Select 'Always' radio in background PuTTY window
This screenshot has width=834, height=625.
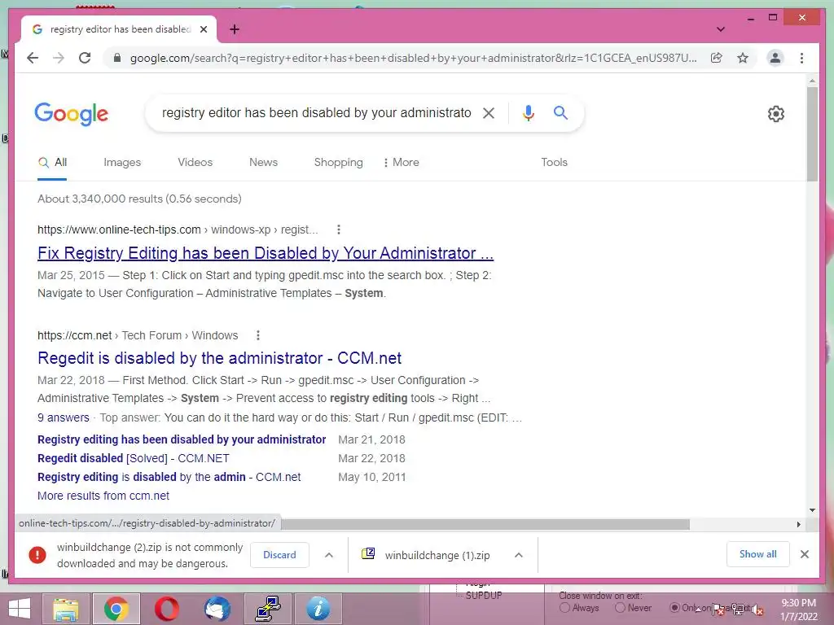coord(565,608)
